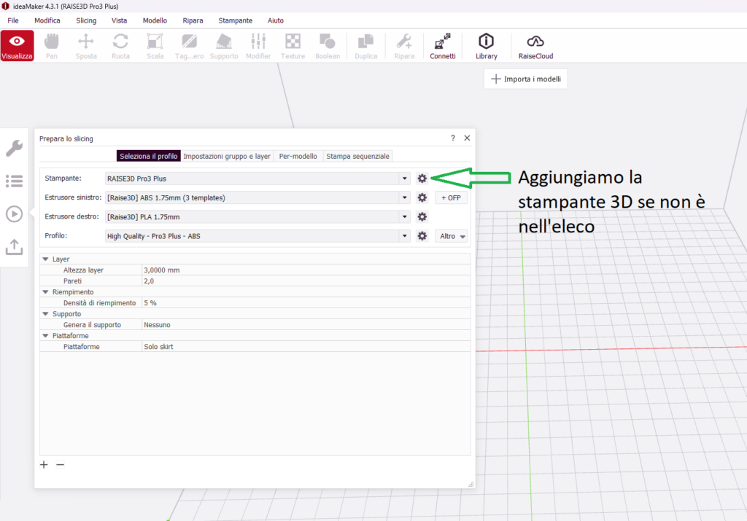
Task: Activate the Visualizza eye tool
Action: (18, 46)
